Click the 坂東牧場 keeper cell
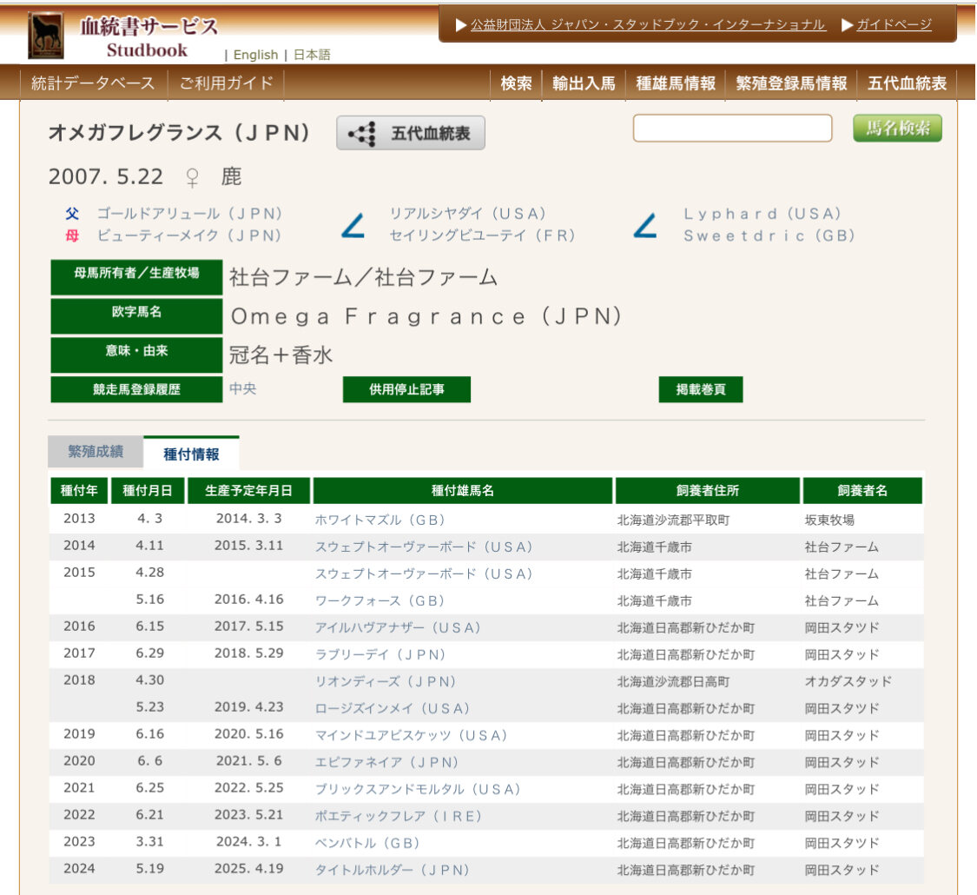Image resolution: width=977 pixels, height=895 pixels. click(829, 520)
